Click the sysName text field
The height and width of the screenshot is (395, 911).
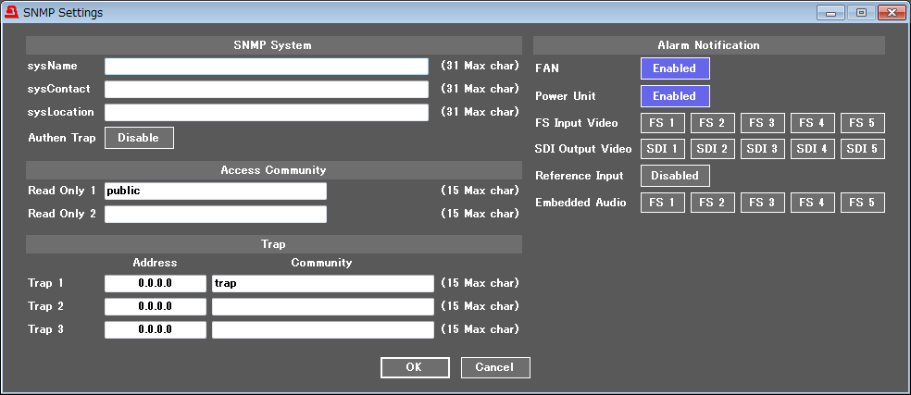tap(266, 67)
